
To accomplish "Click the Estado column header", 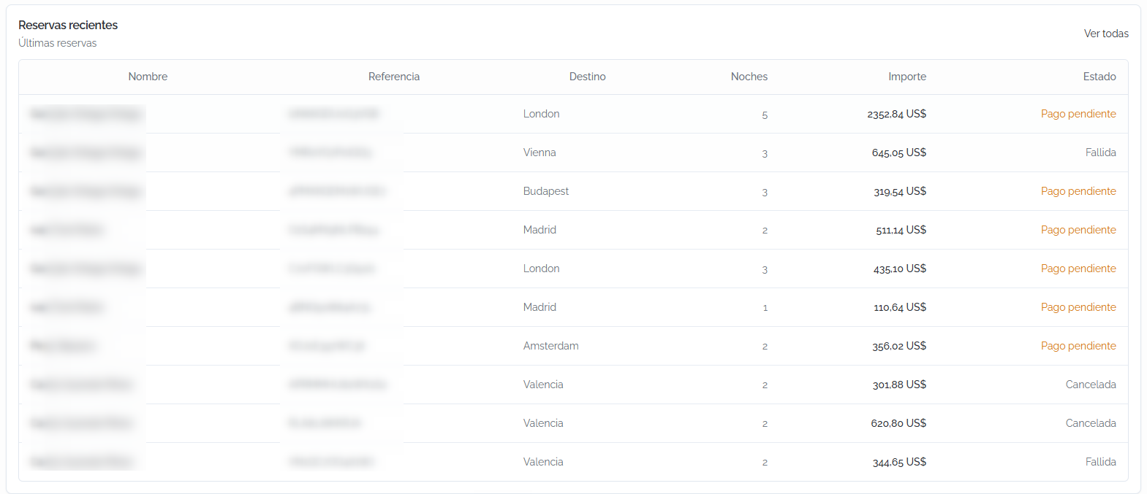I will 1099,77.
